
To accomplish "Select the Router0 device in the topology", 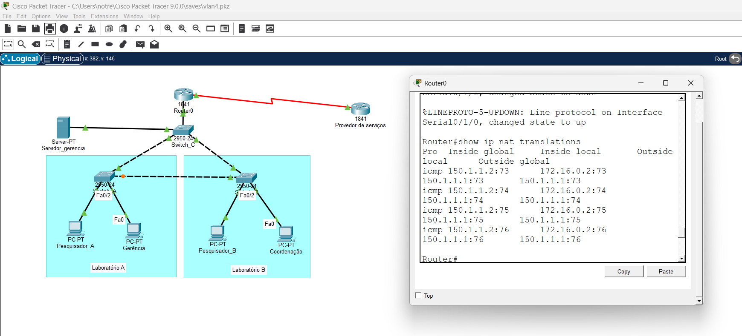I will [184, 95].
